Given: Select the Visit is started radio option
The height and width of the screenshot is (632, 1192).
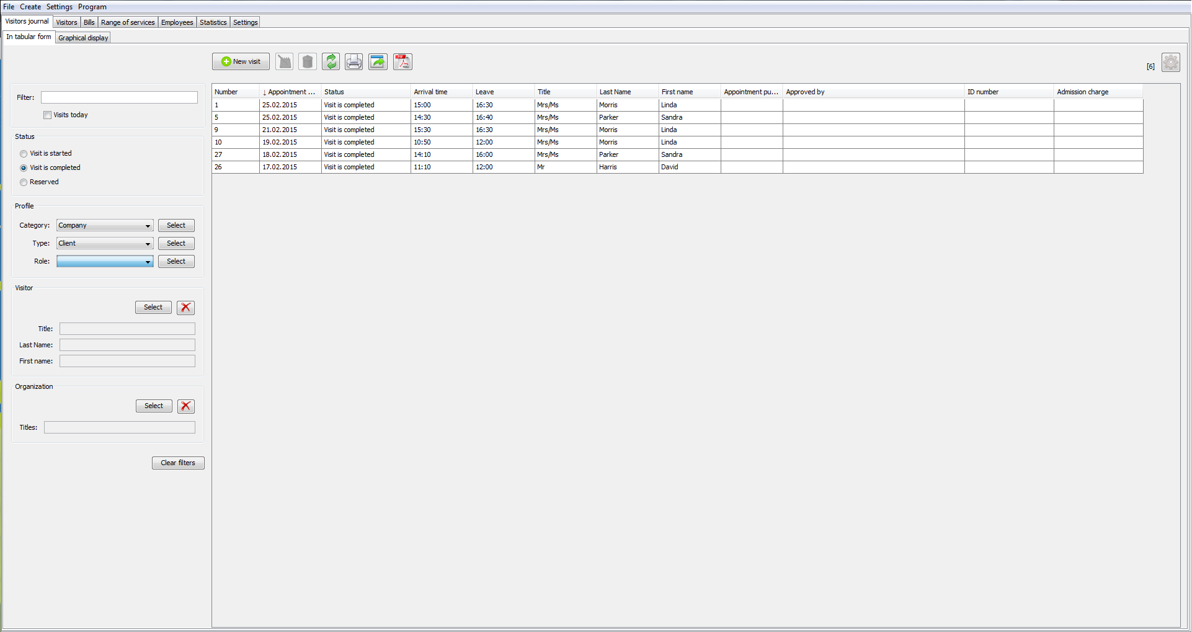Looking at the screenshot, I should pos(24,154).
